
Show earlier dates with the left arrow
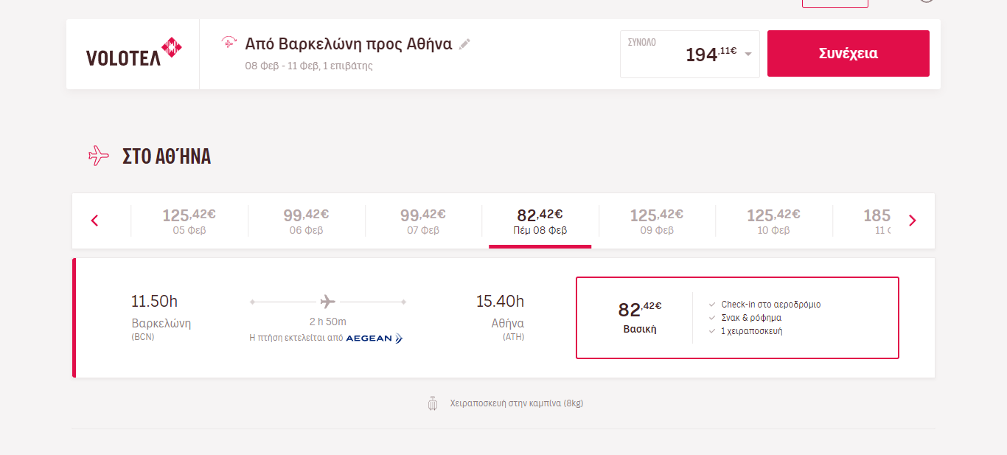(x=94, y=220)
